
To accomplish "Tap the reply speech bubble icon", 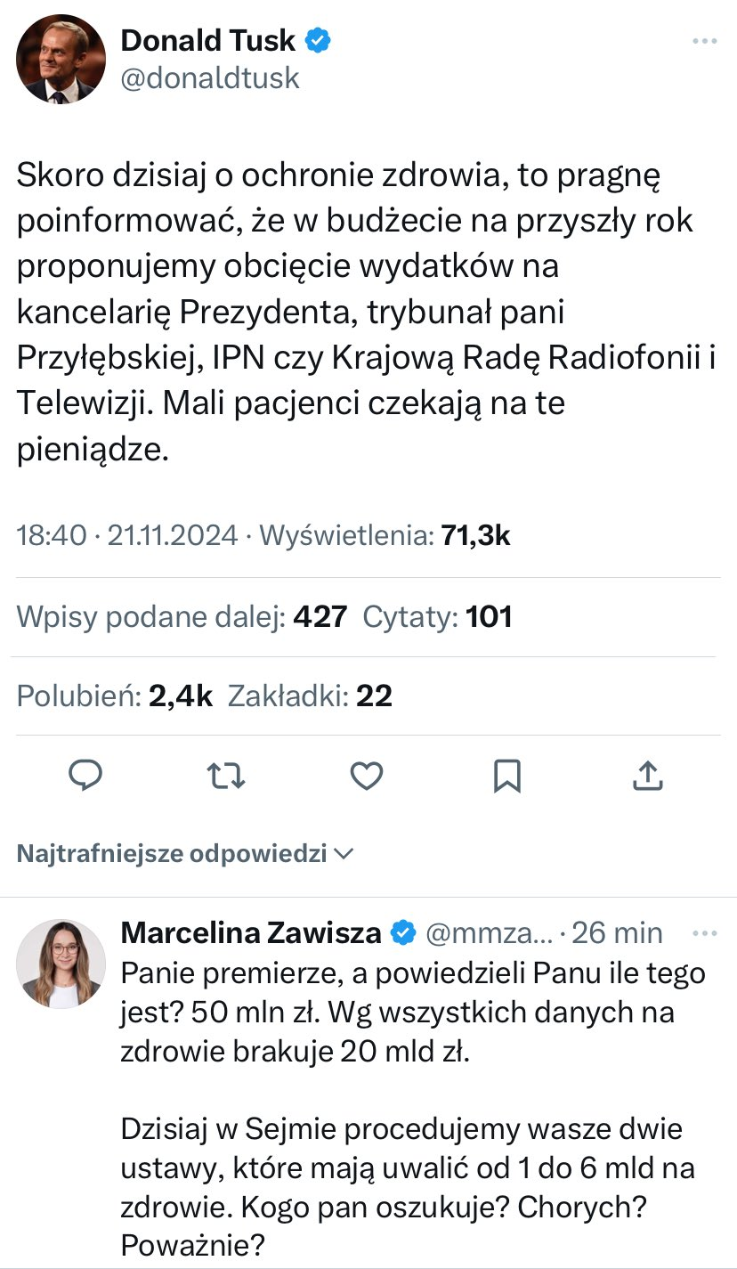I will tap(85, 777).
